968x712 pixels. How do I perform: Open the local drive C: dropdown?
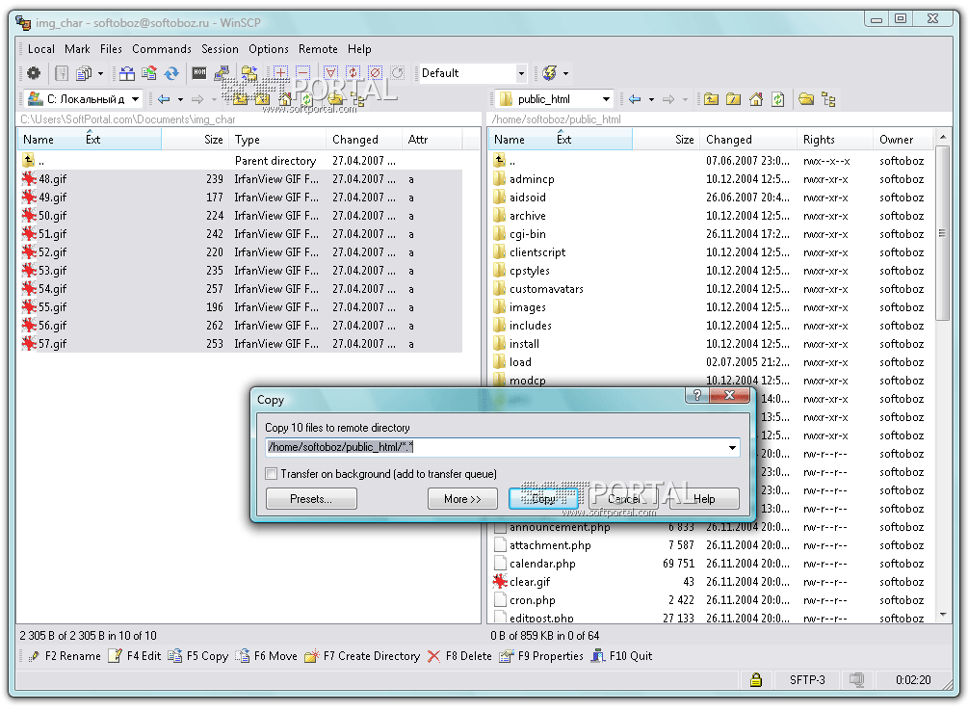point(135,99)
